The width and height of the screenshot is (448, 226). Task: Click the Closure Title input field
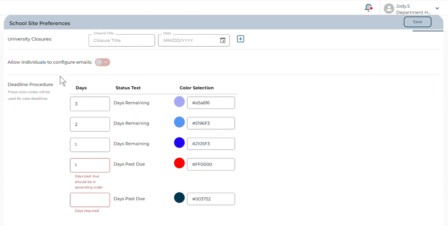122,40
